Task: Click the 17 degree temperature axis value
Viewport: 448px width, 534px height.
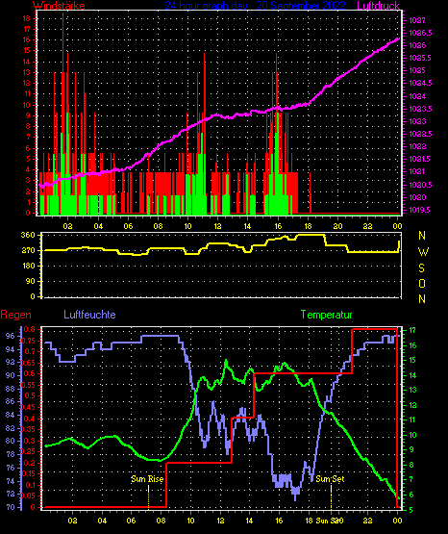Action: (x=412, y=330)
